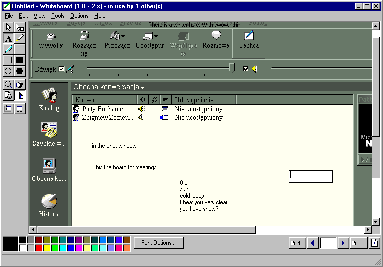The image size is (383, 267).
Task: Click inside the active text entry box
Action: [311, 177]
